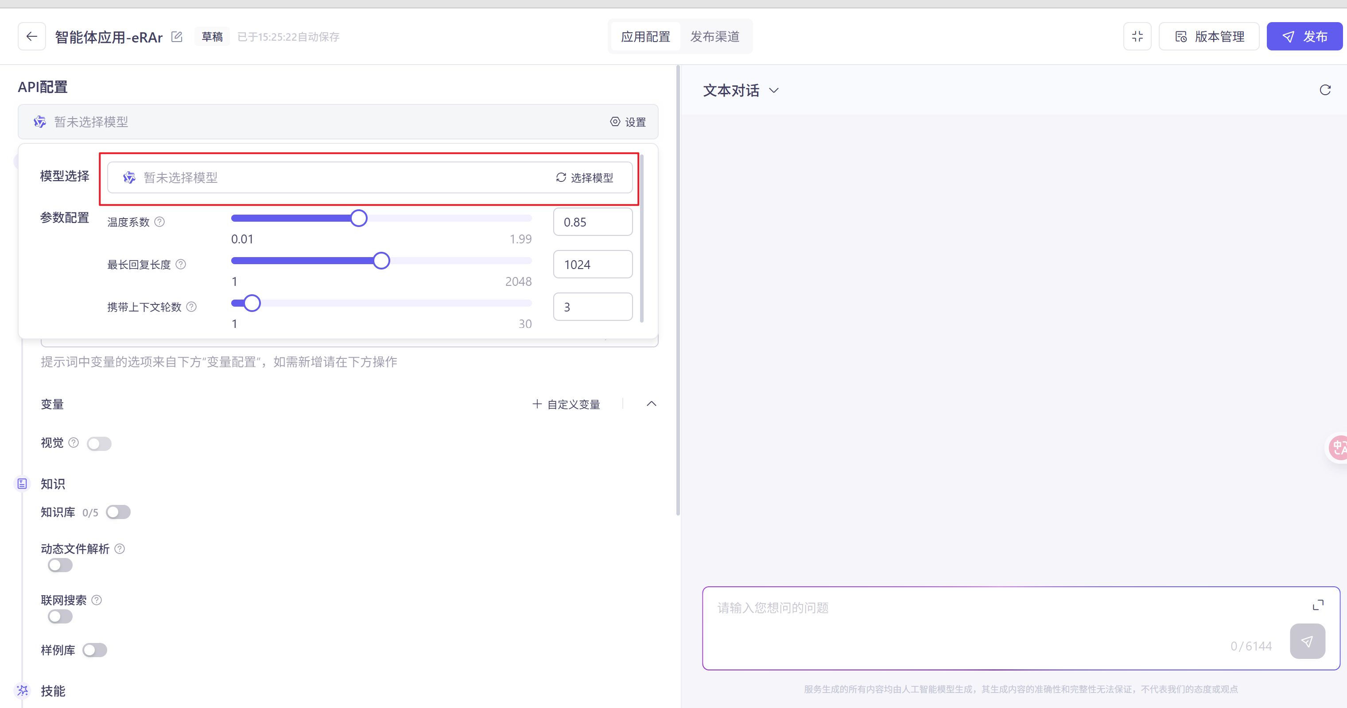Click the send message paper-plane icon
Screen dimensions: 1347x708
(1307, 641)
